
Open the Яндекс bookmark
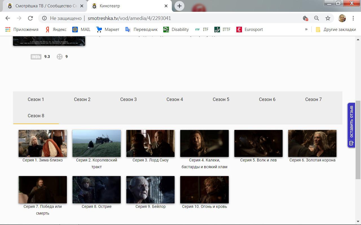(56, 30)
